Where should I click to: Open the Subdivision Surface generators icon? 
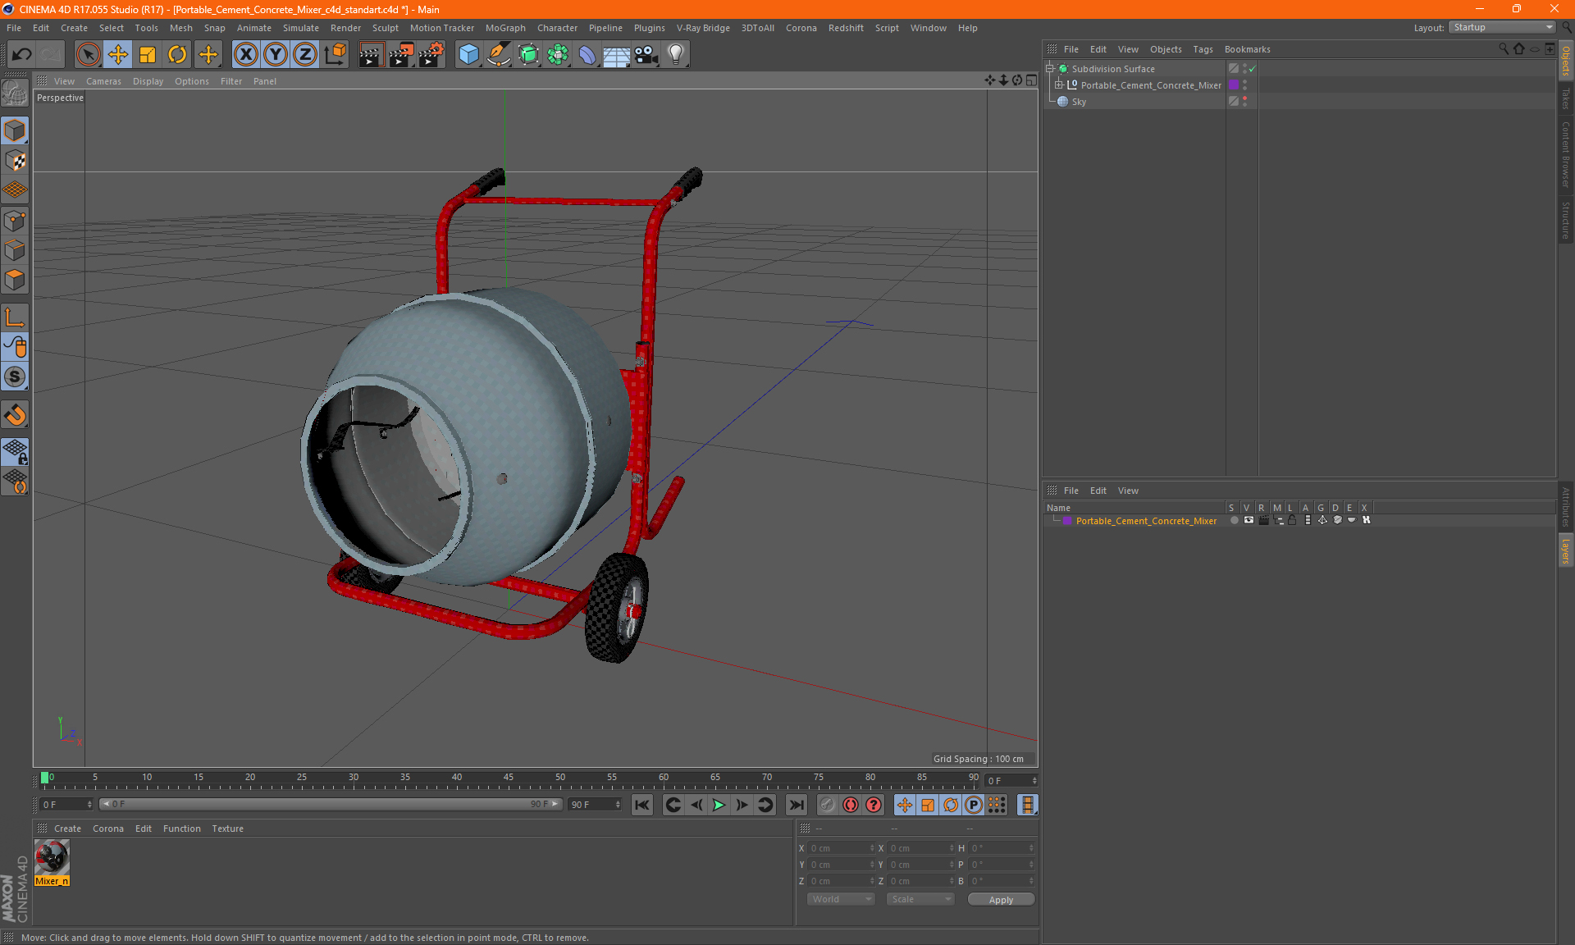(528, 54)
